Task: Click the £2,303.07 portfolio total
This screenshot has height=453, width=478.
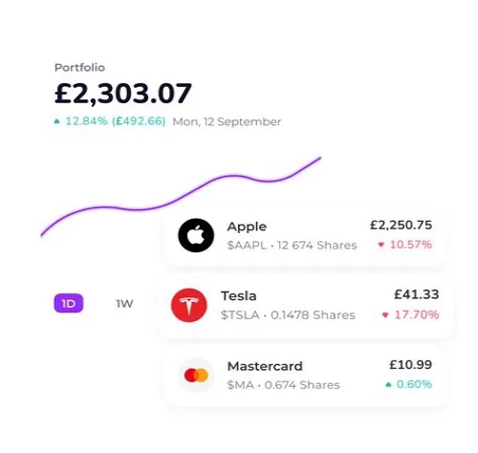Action: pos(123,94)
